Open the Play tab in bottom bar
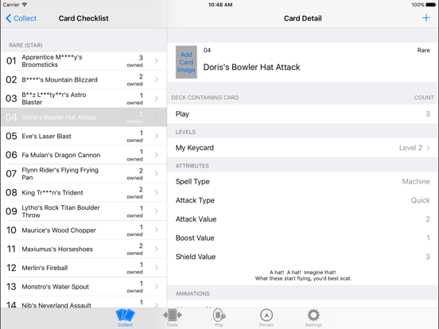 pos(219,317)
